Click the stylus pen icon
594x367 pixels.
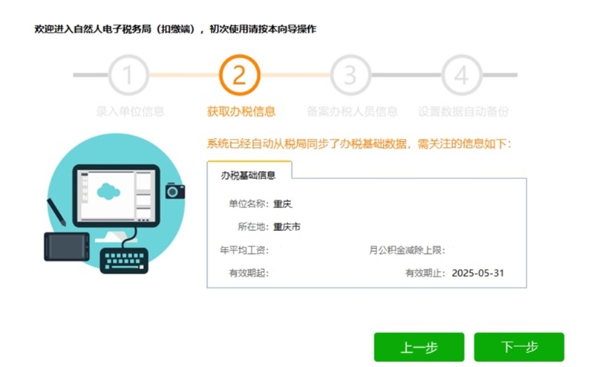(x=56, y=212)
